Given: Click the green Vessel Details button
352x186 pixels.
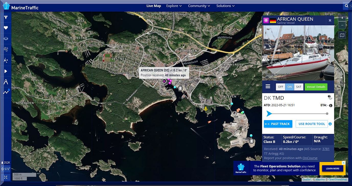Looking at the screenshot, I should point(316,87).
